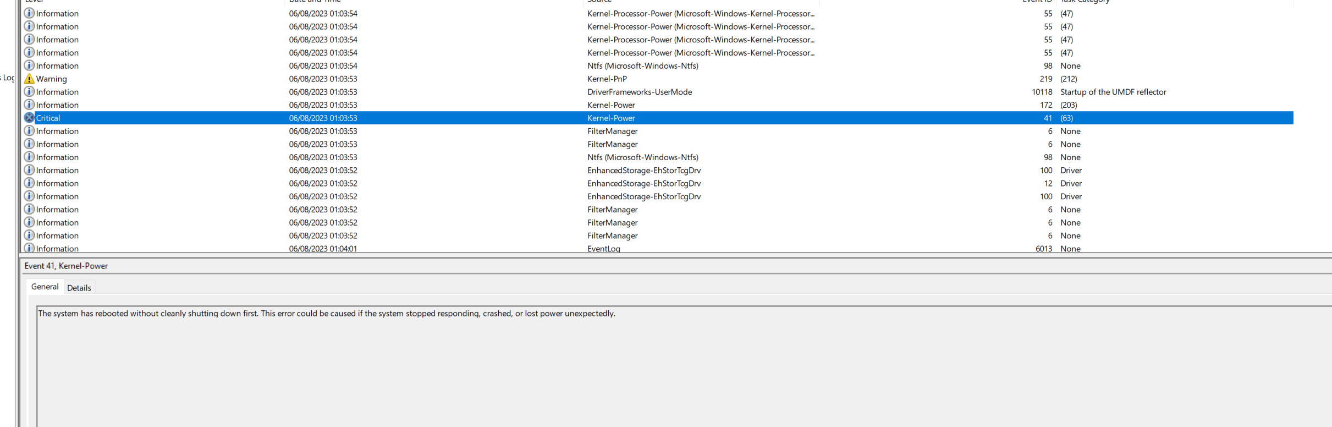
Task: Click event ID "12" in the EnhancedStorage row
Action: click(1048, 183)
